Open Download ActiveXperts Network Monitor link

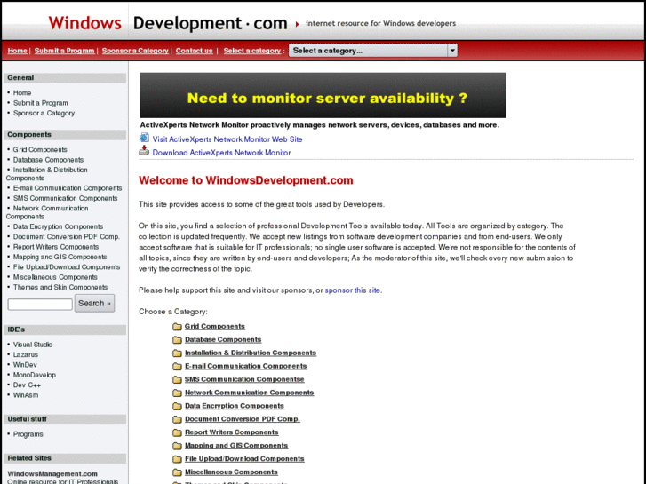tap(221, 153)
